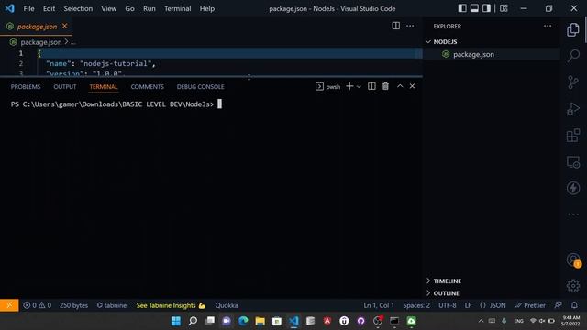Toggle panel visibility layout button
Image resolution: width=587 pixels, height=330 pixels.
pos(474,8)
